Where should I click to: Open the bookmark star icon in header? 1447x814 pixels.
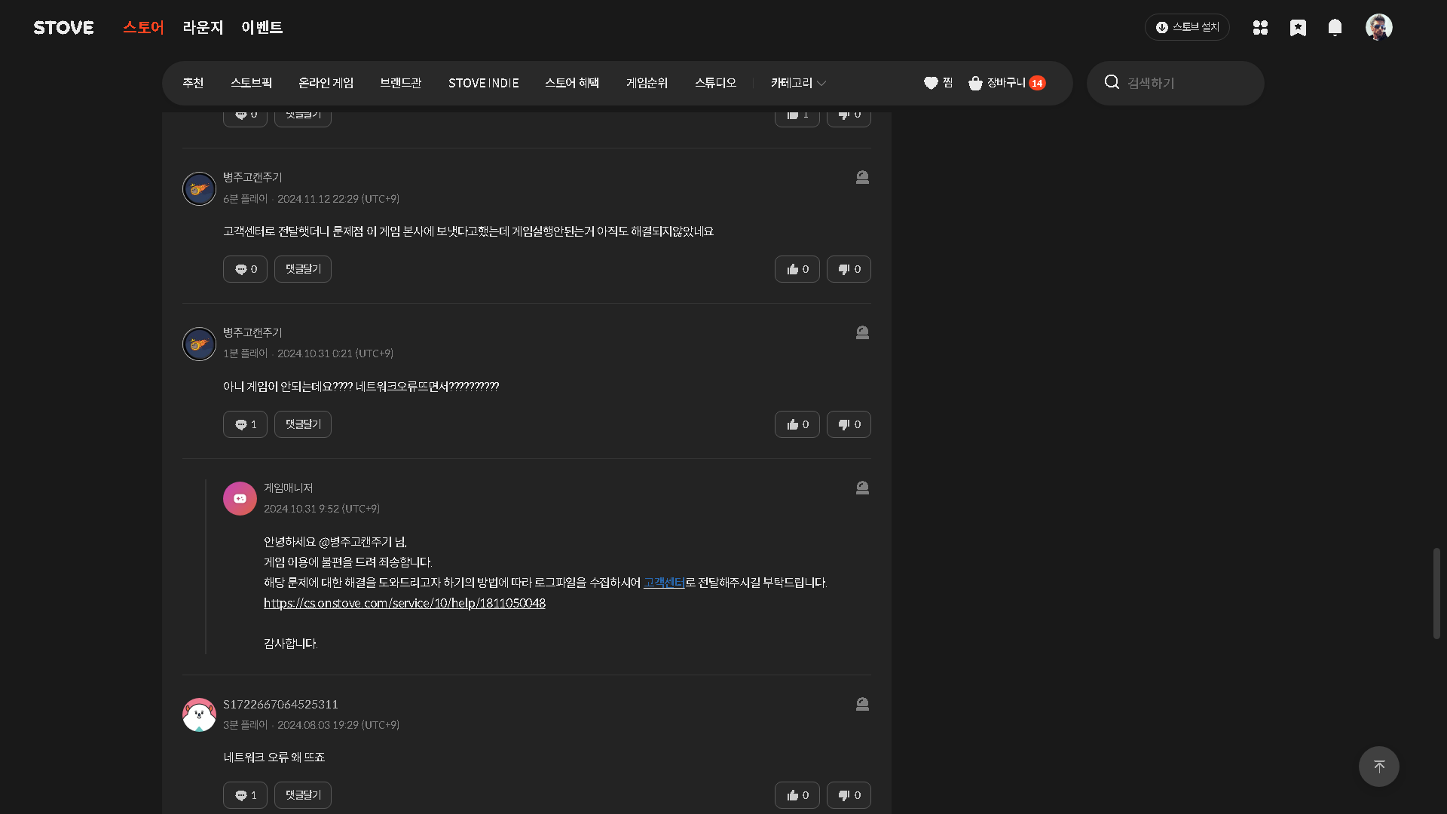(1298, 28)
